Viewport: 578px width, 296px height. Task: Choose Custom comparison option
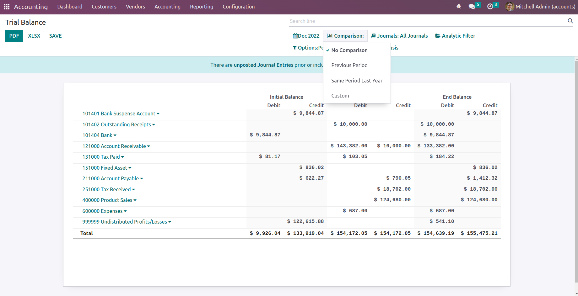click(x=357, y=96)
